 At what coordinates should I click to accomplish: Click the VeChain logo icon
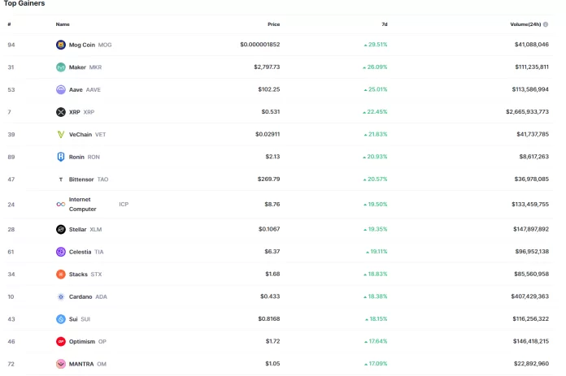point(61,134)
